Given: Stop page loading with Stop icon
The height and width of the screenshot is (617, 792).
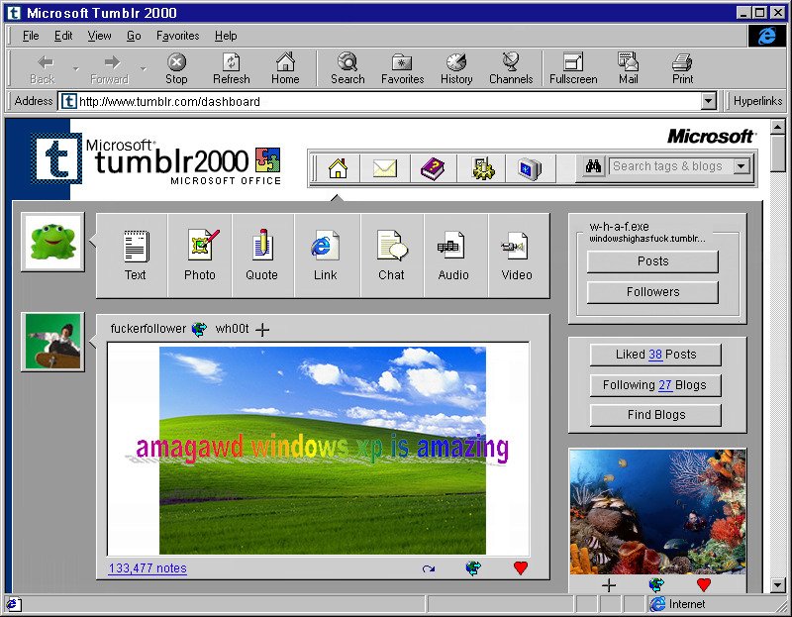Looking at the screenshot, I should point(176,68).
